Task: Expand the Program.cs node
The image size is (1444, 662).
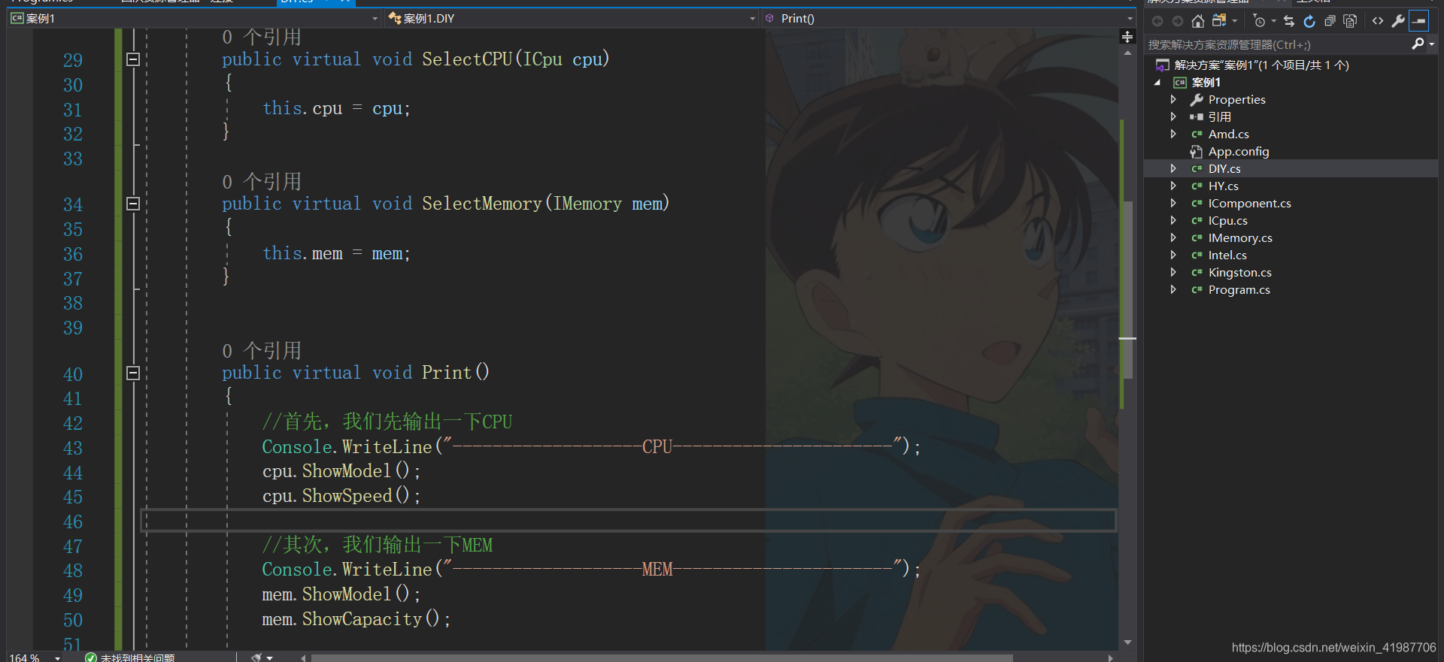Action: click(1173, 289)
